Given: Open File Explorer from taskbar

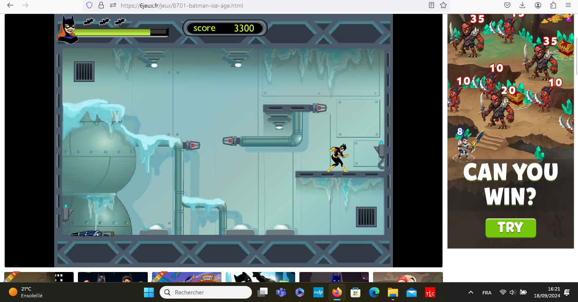Looking at the screenshot, I should 393,292.
